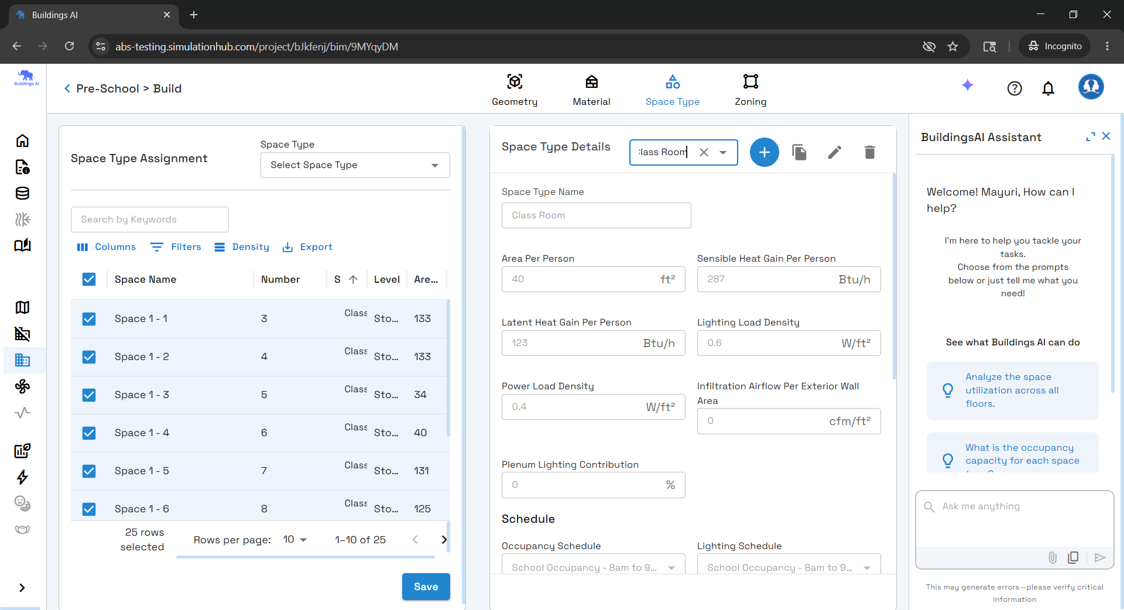Image resolution: width=1124 pixels, height=610 pixels.
Task: Expand the BuildingsAI Assistant panel
Action: [x=1091, y=136]
